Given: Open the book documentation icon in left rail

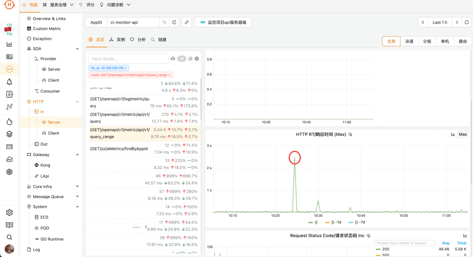Looking at the screenshot, I should tap(9, 225).
